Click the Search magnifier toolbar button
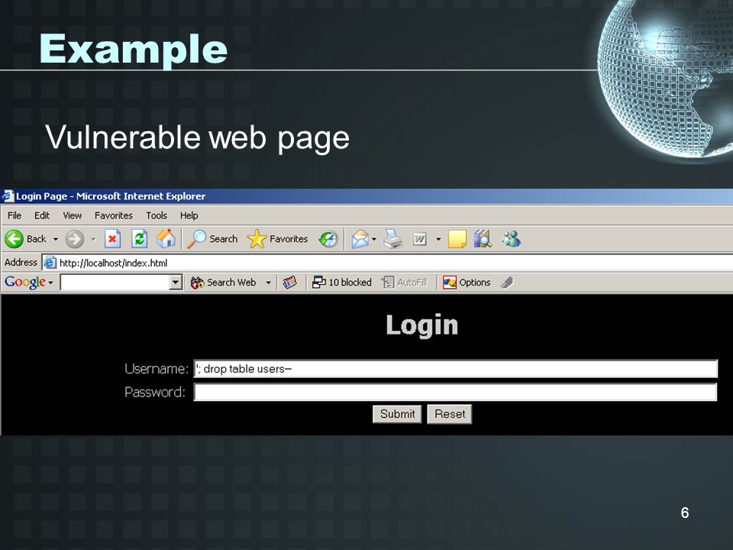Screen dimensions: 733x550 [212, 239]
